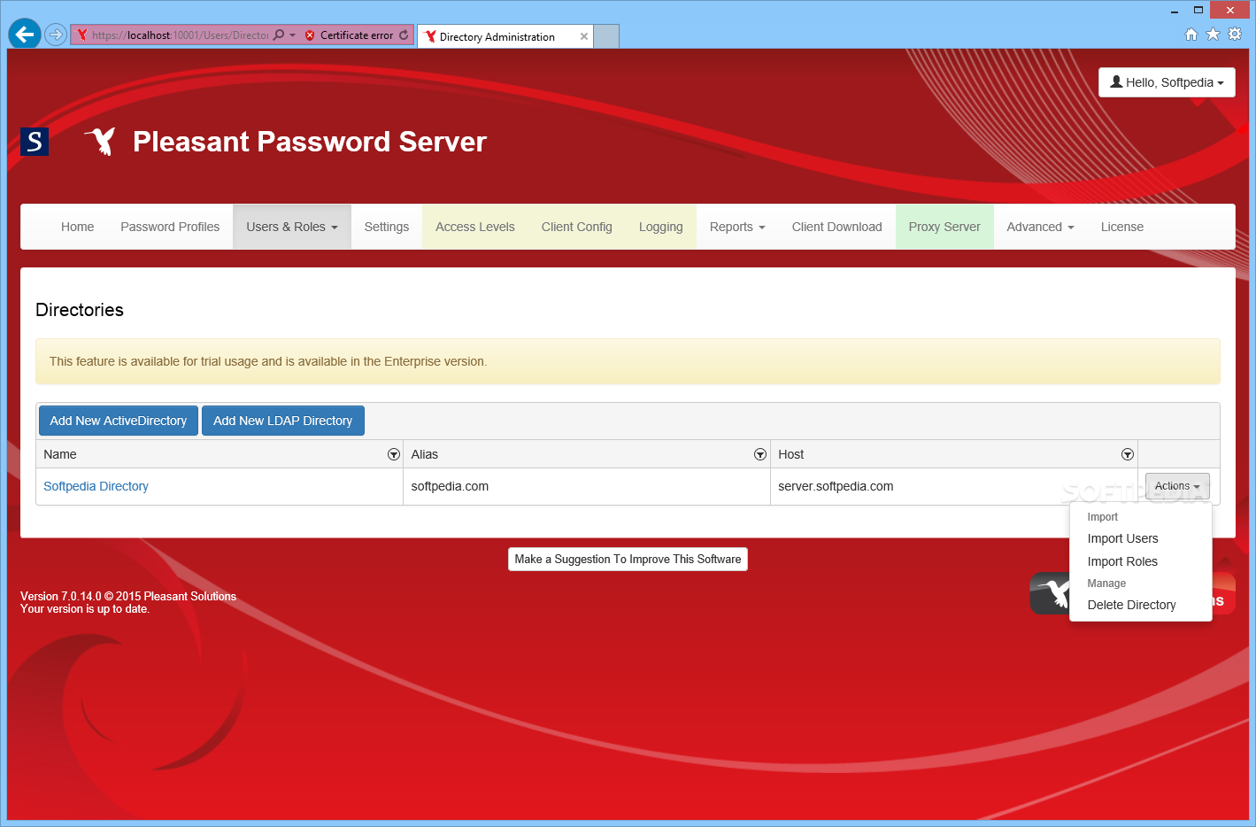Click the address bar search magnifier icon
The width and height of the screenshot is (1256, 827).
(279, 35)
